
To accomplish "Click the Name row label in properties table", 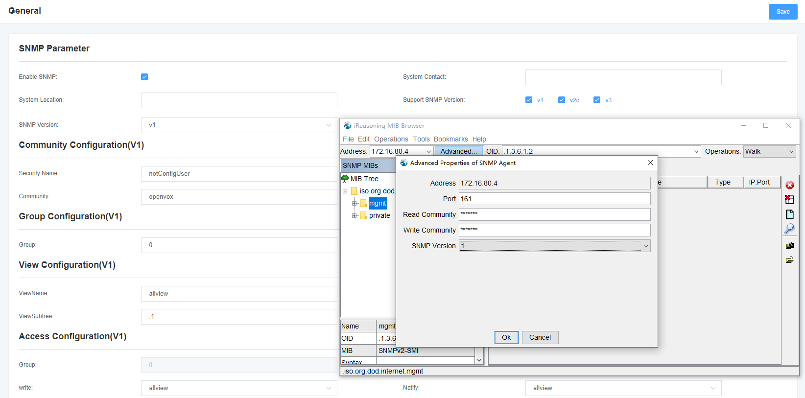I will click(358, 326).
